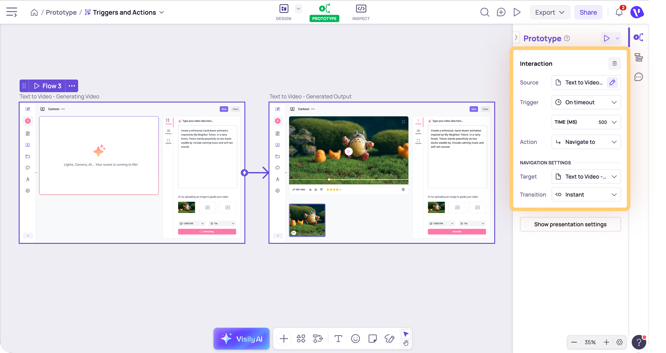Open the hamburger main menu
The width and height of the screenshot is (666, 353).
(12, 12)
